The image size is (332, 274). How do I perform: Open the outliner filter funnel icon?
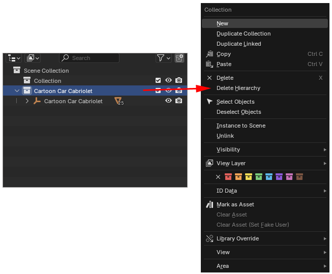[x=161, y=58]
